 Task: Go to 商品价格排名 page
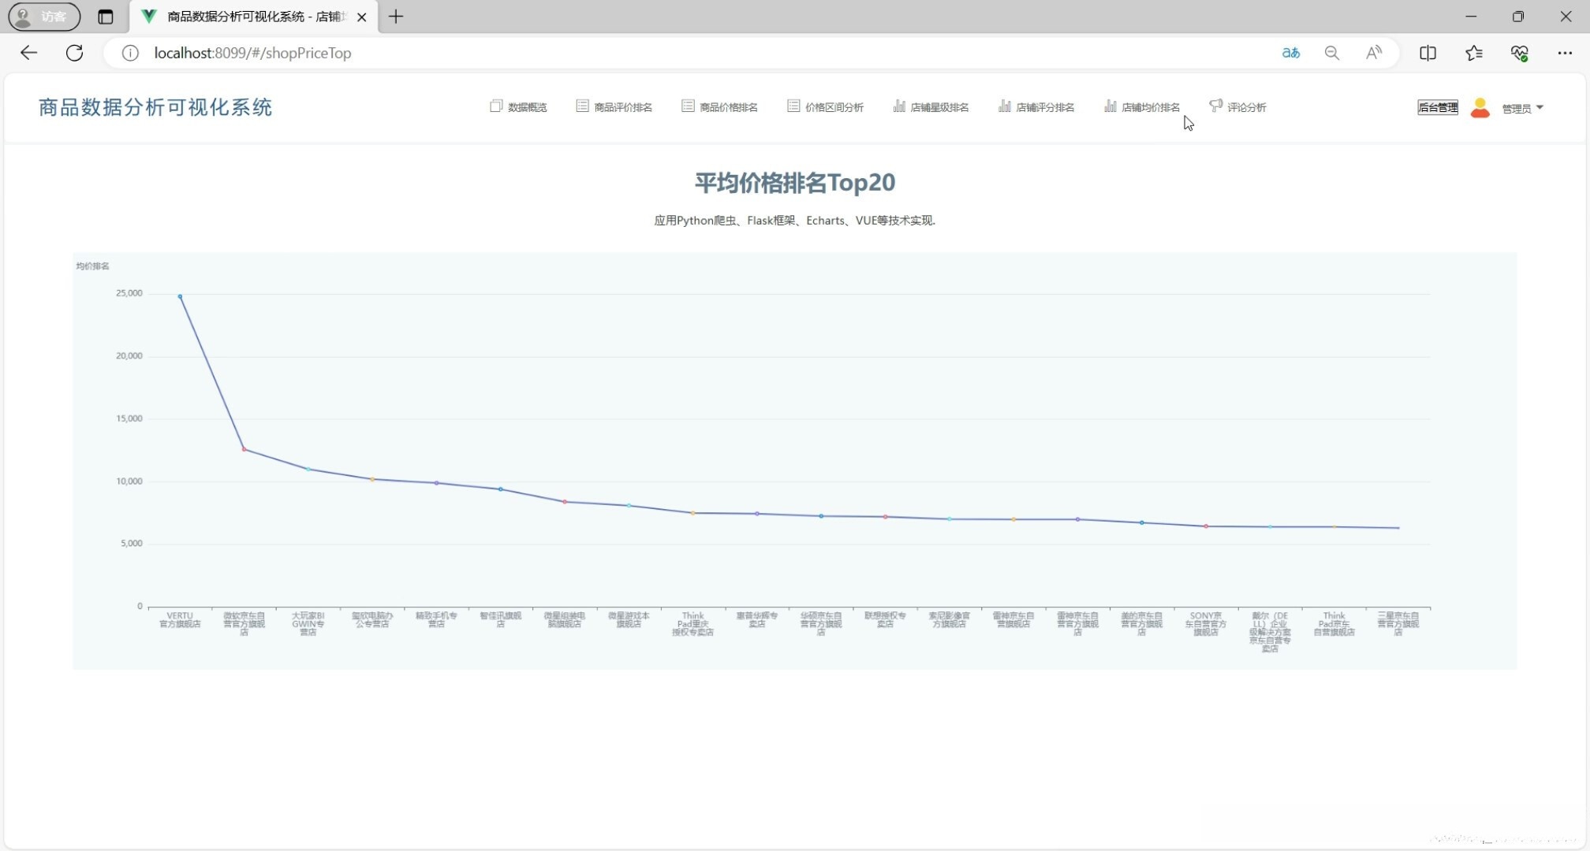719,107
